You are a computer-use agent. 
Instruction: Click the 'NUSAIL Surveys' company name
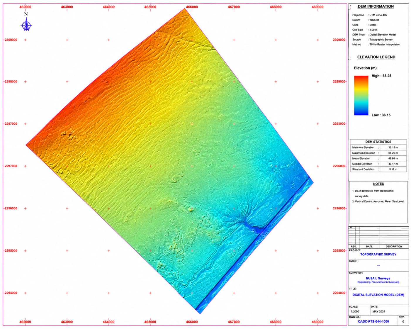click(x=378, y=279)
